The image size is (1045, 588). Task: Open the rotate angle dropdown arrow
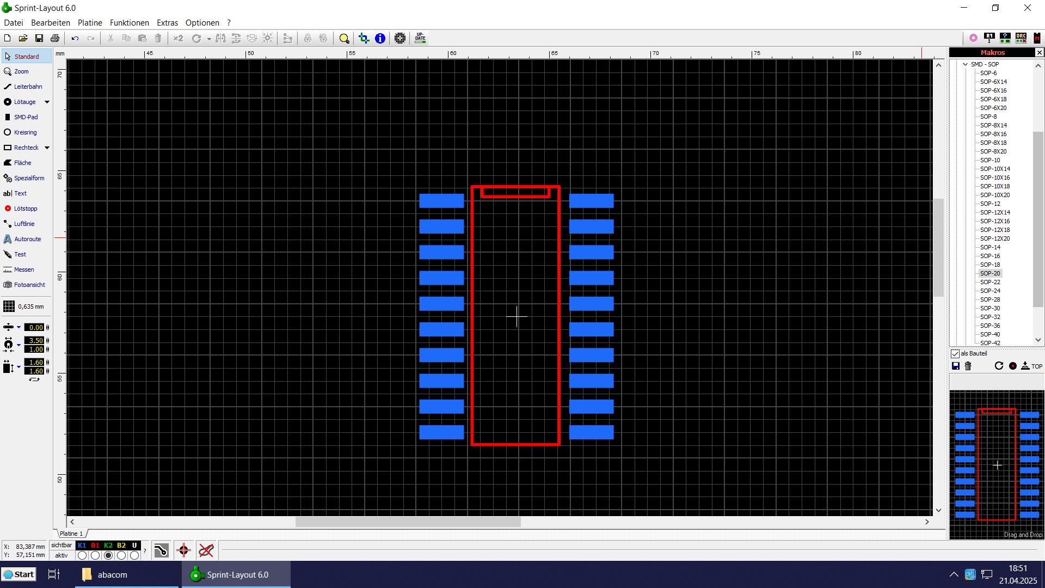point(209,39)
